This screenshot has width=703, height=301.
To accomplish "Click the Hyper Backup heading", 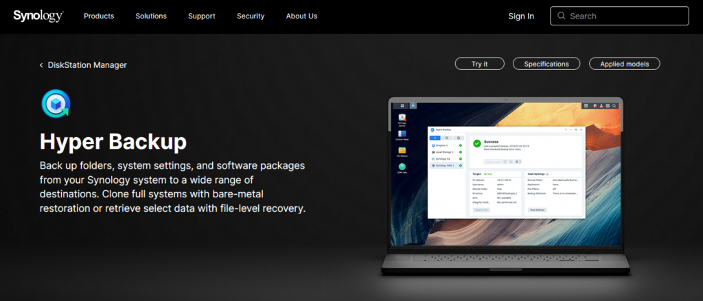I will click(113, 141).
